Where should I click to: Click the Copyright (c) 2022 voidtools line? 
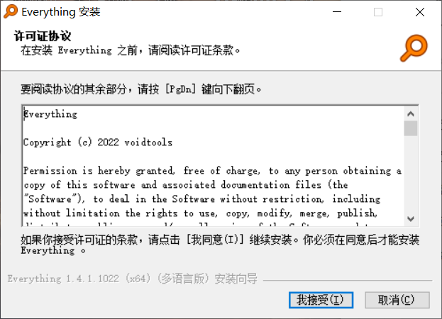97,142
